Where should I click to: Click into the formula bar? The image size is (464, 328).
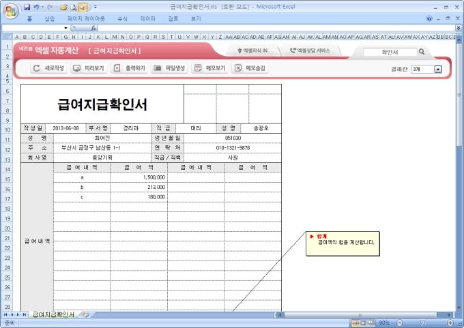coord(276,28)
